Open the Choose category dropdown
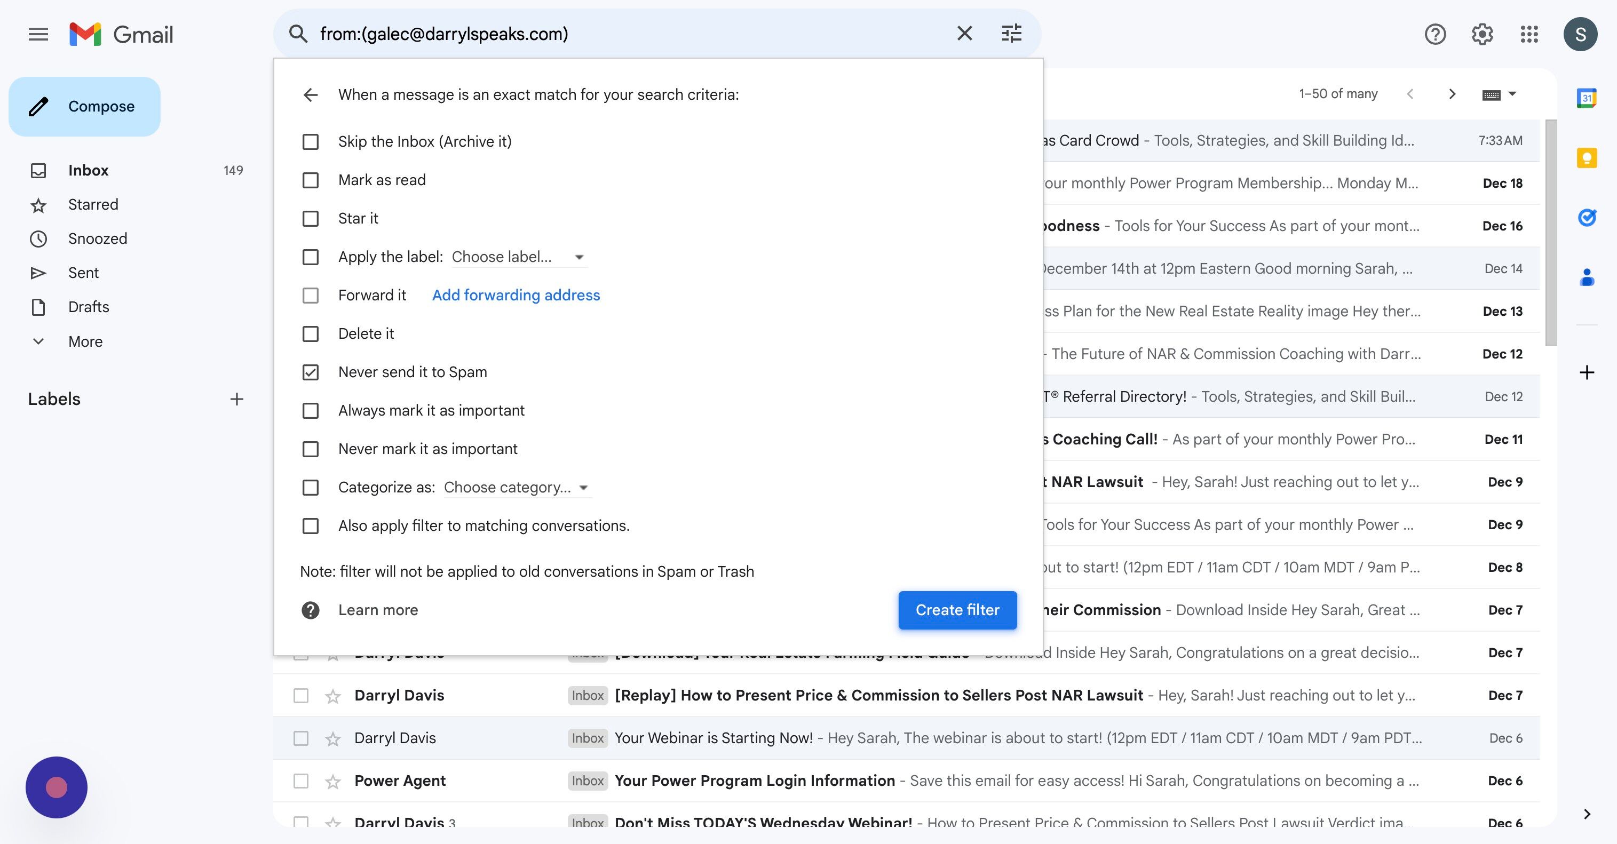This screenshot has height=844, width=1617. coord(517,488)
